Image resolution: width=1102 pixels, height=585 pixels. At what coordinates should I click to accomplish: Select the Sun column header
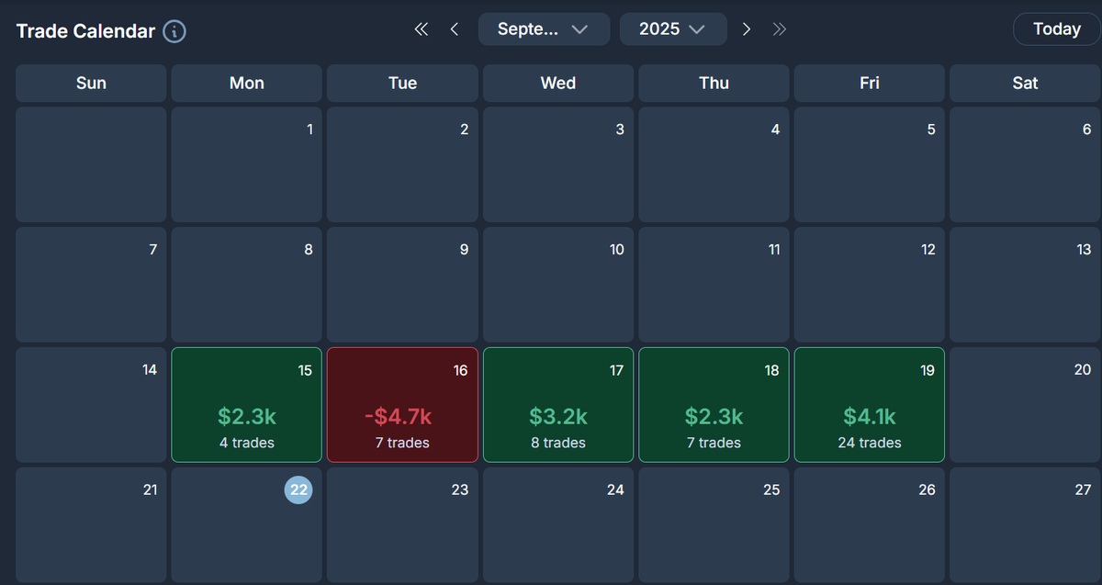(x=91, y=83)
